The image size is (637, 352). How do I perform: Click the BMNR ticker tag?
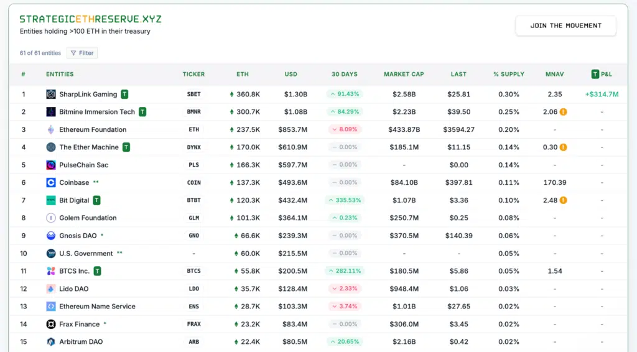coord(193,112)
